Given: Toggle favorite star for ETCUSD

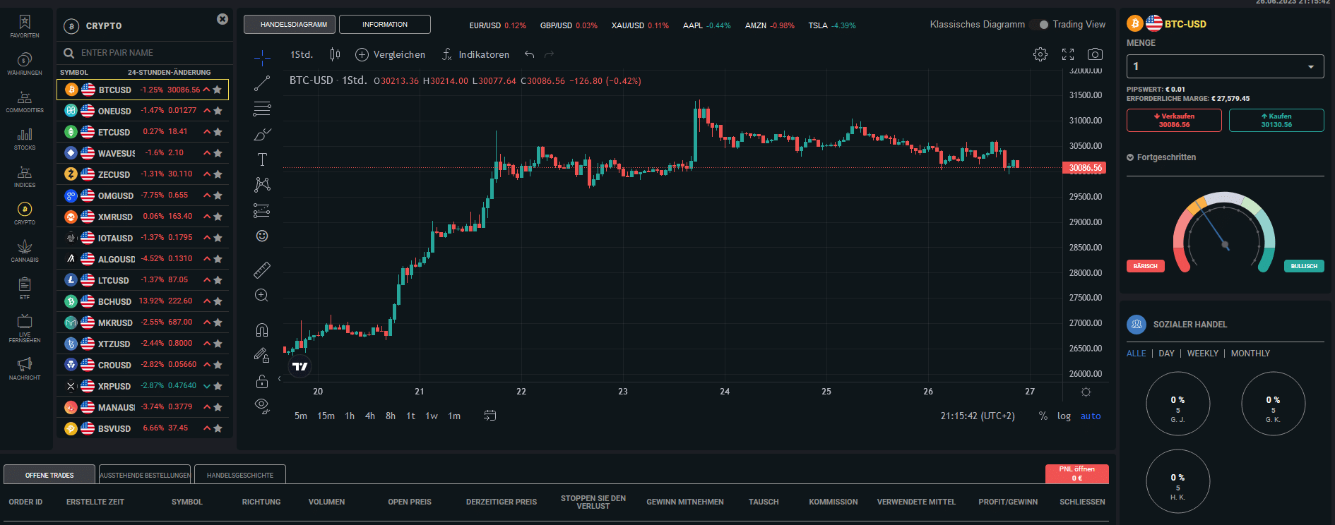Looking at the screenshot, I should coord(218,132).
